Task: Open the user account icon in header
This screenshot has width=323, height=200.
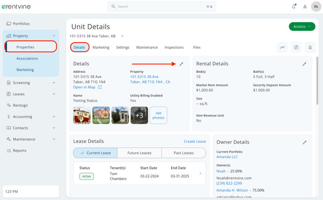Action: pyautogui.click(x=305, y=7)
